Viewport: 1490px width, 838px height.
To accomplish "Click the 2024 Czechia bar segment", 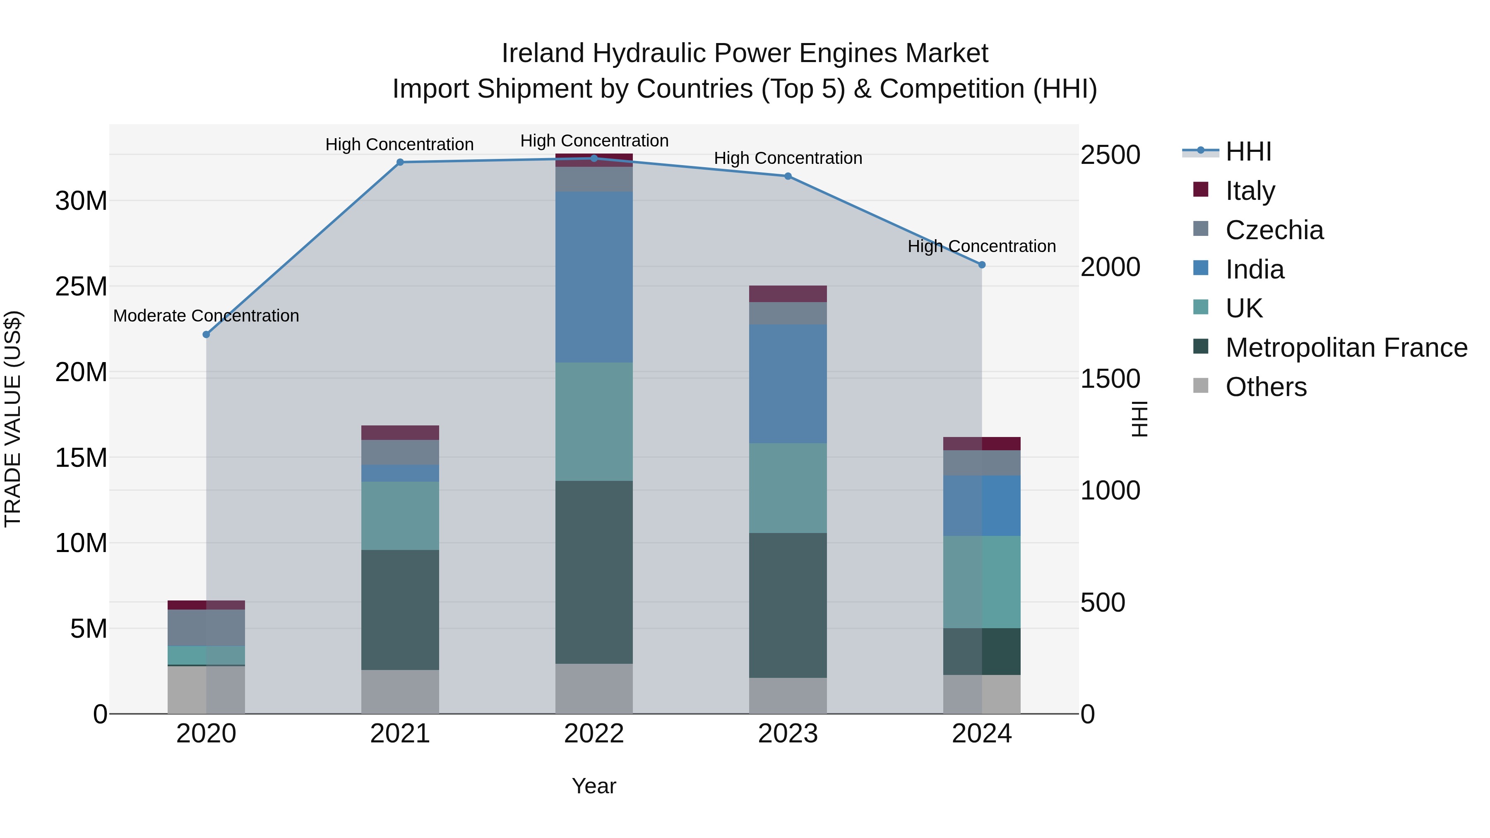I will [x=982, y=463].
